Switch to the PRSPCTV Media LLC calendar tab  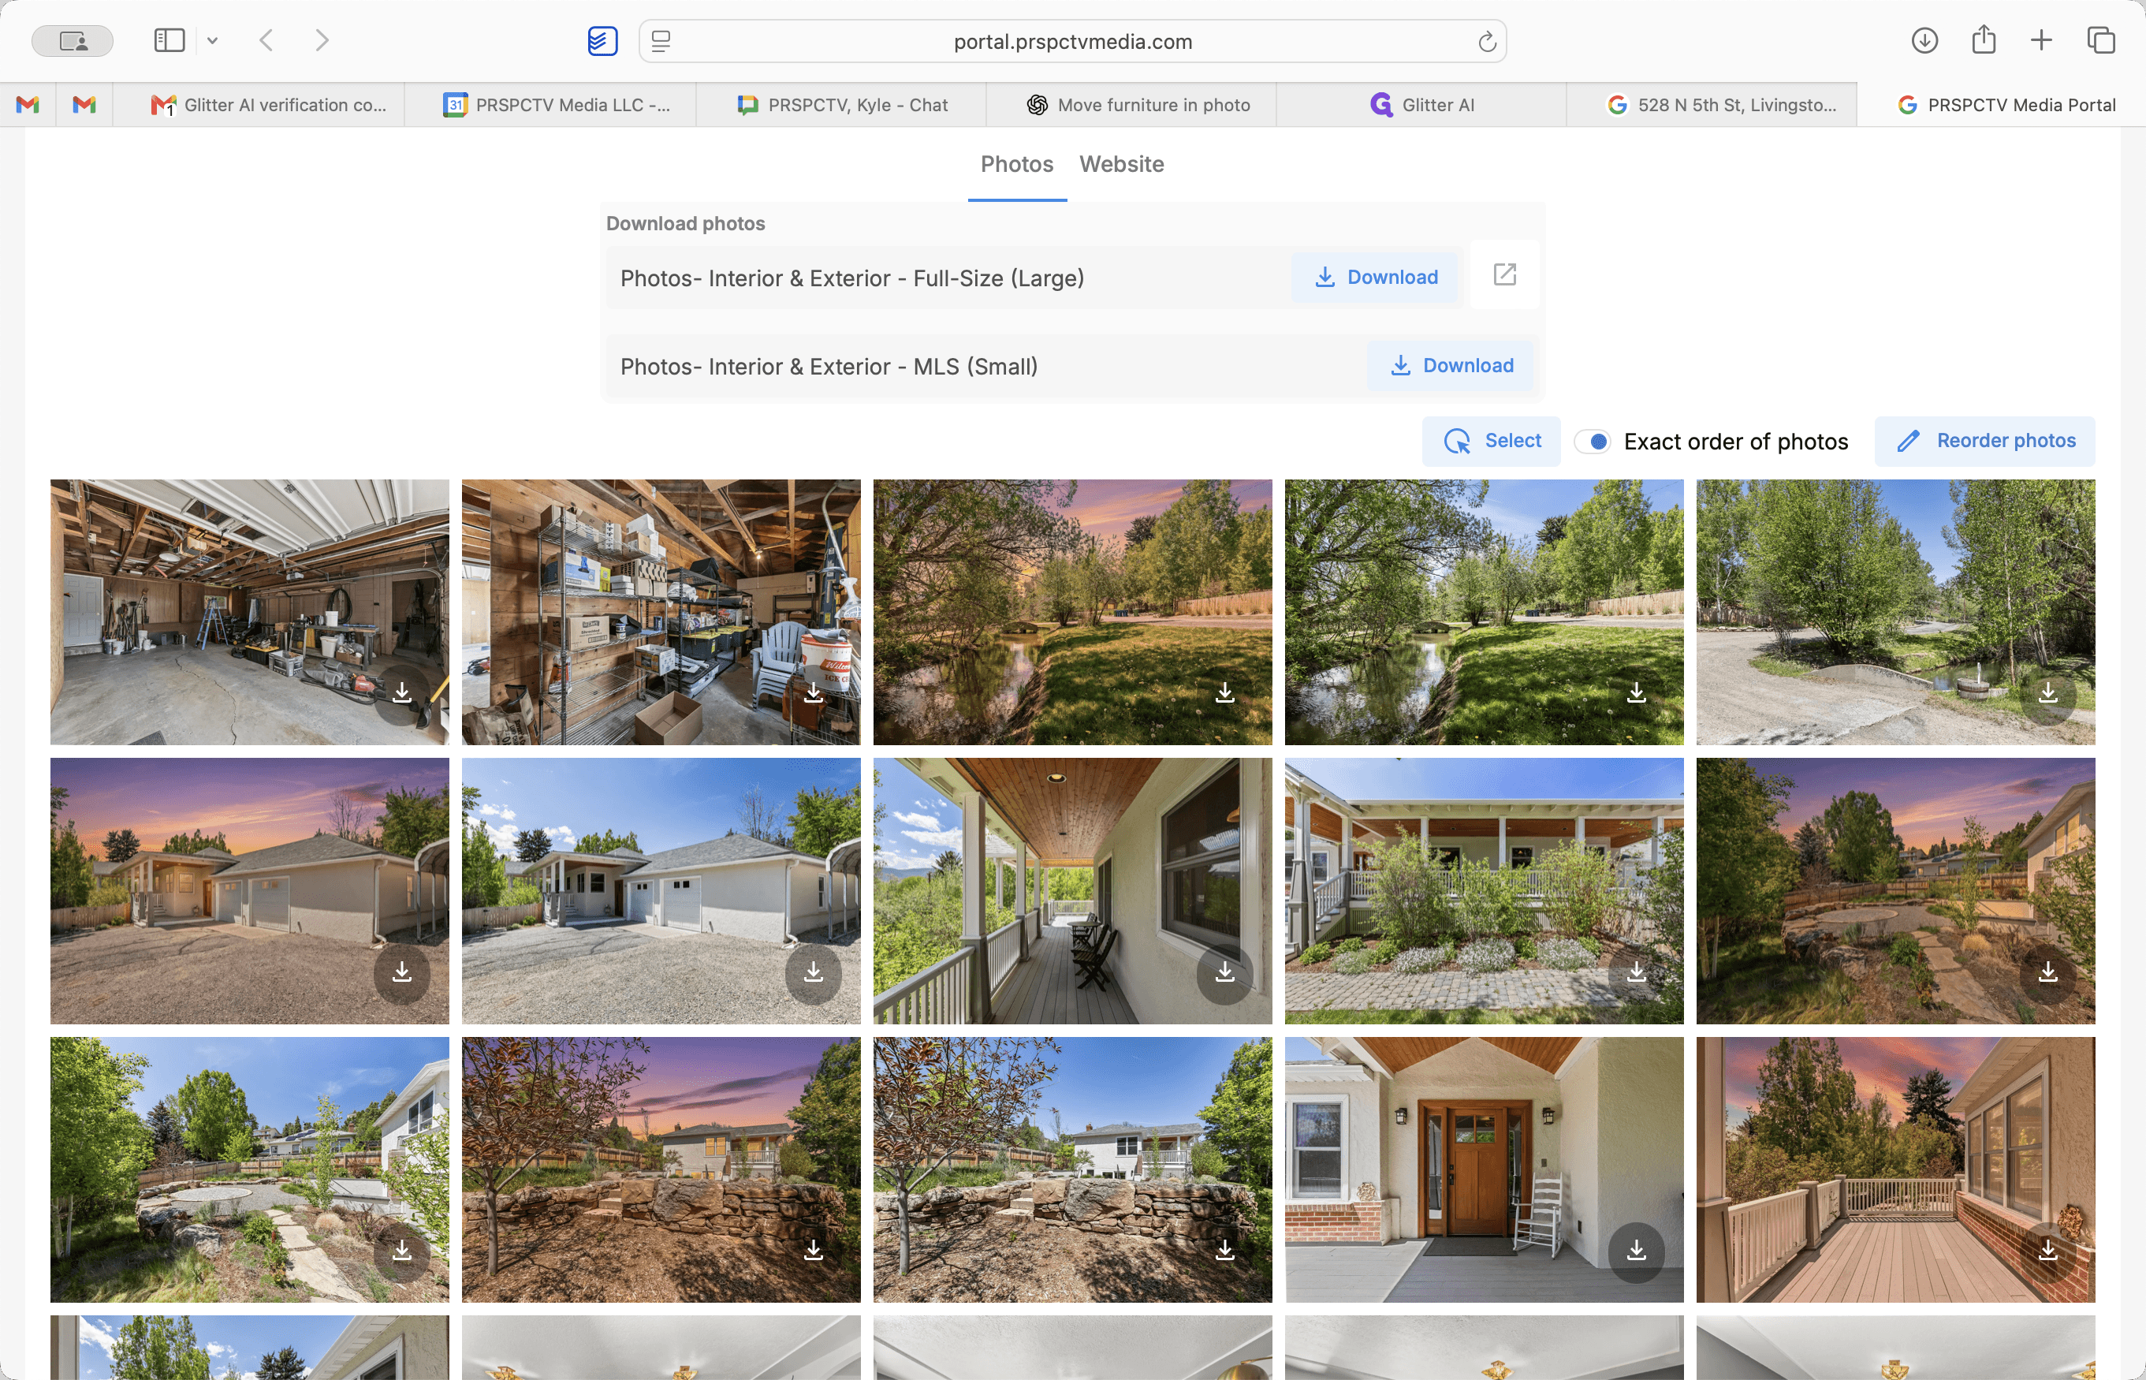click(550, 105)
